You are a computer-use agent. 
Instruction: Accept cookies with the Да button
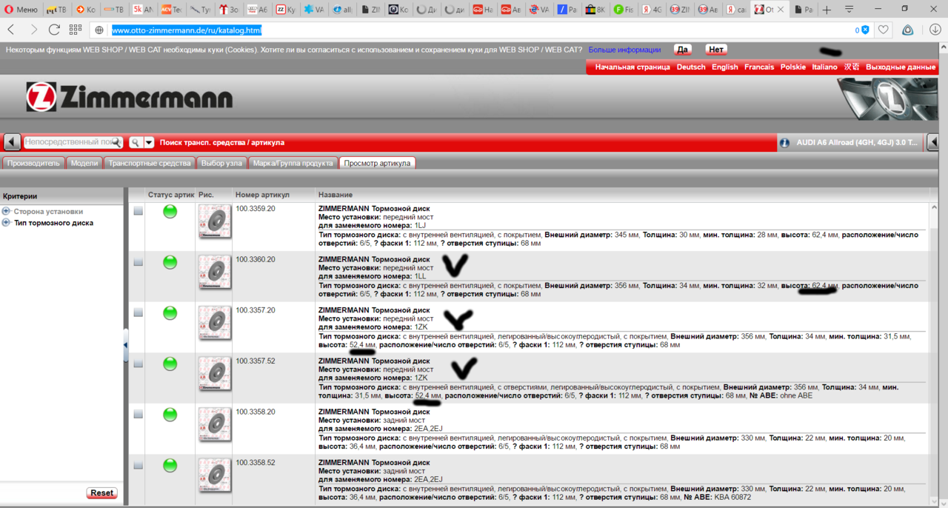click(683, 50)
